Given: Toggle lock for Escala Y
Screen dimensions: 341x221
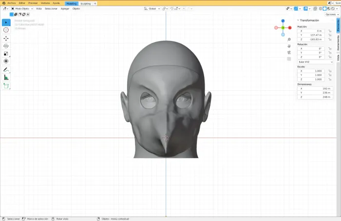Looking at the screenshot, I should (x=330, y=75).
